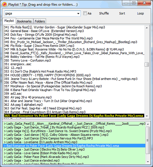
Task: Click search results scrollbar up arrow
Action: [148, 124]
